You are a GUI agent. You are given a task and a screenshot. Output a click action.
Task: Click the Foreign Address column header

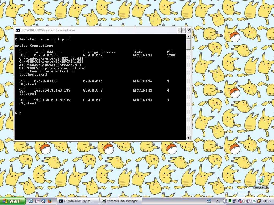99,52
